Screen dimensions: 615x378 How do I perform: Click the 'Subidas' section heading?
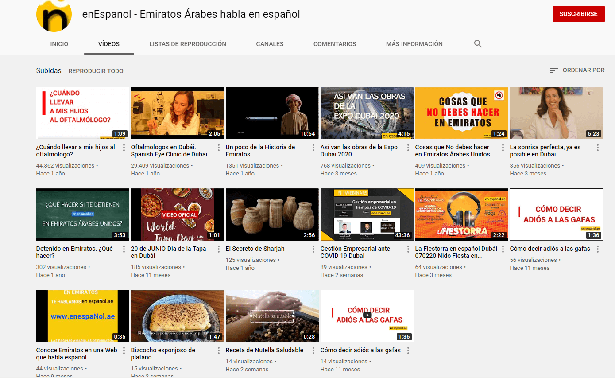pyautogui.click(x=49, y=70)
